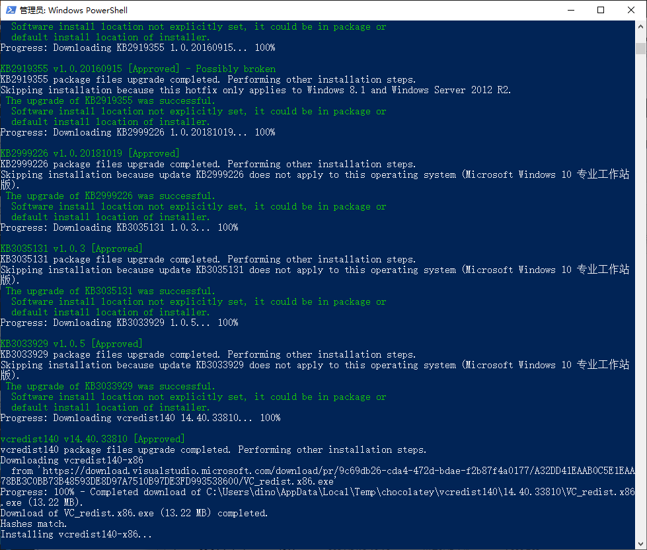This screenshot has height=550, width=647.
Task: Click the vertical scrollbar thumb
Action: (x=640, y=48)
